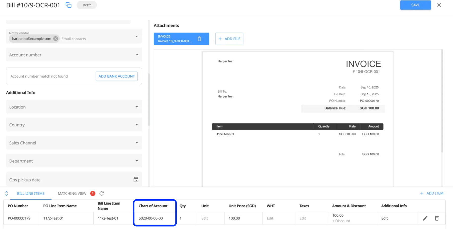Open the Notify Vendor dropdown
The image size is (453, 229).
click(137, 36)
